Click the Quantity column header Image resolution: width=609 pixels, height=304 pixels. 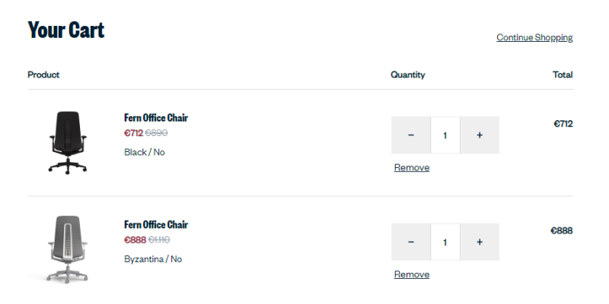408,74
